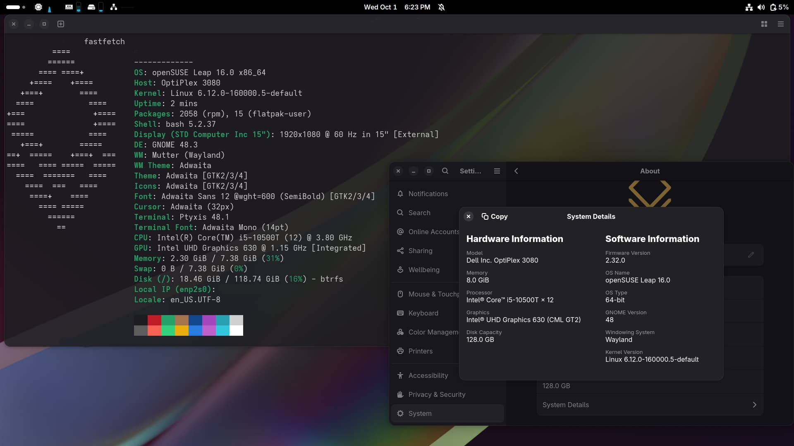Click the bright red color block

[154, 330]
